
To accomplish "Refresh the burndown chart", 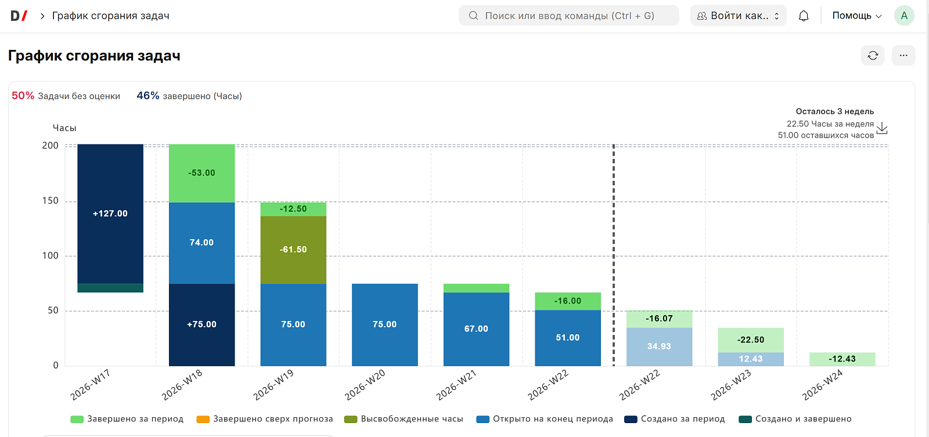I will 873,55.
